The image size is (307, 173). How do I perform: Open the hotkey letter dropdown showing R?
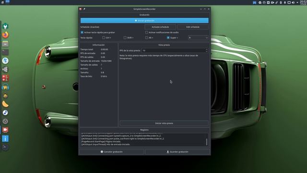coord(198,37)
